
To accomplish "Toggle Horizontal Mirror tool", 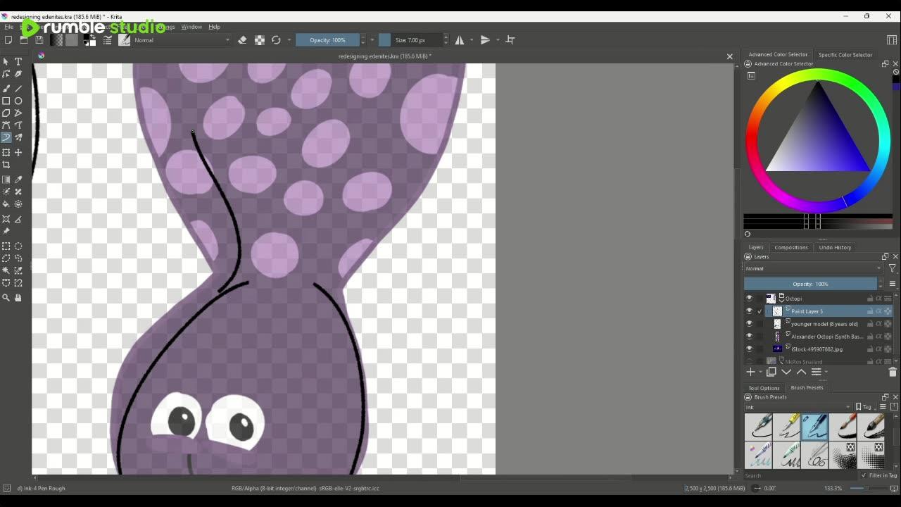I will (460, 40).
